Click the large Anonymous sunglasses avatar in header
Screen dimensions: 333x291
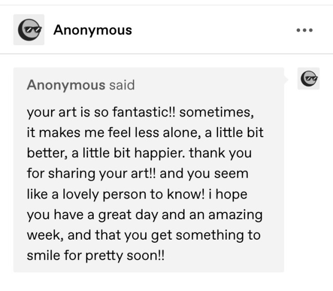[29, 30]
